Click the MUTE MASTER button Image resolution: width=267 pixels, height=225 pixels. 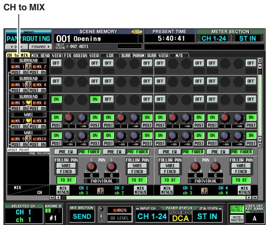[x=237, y=219]
